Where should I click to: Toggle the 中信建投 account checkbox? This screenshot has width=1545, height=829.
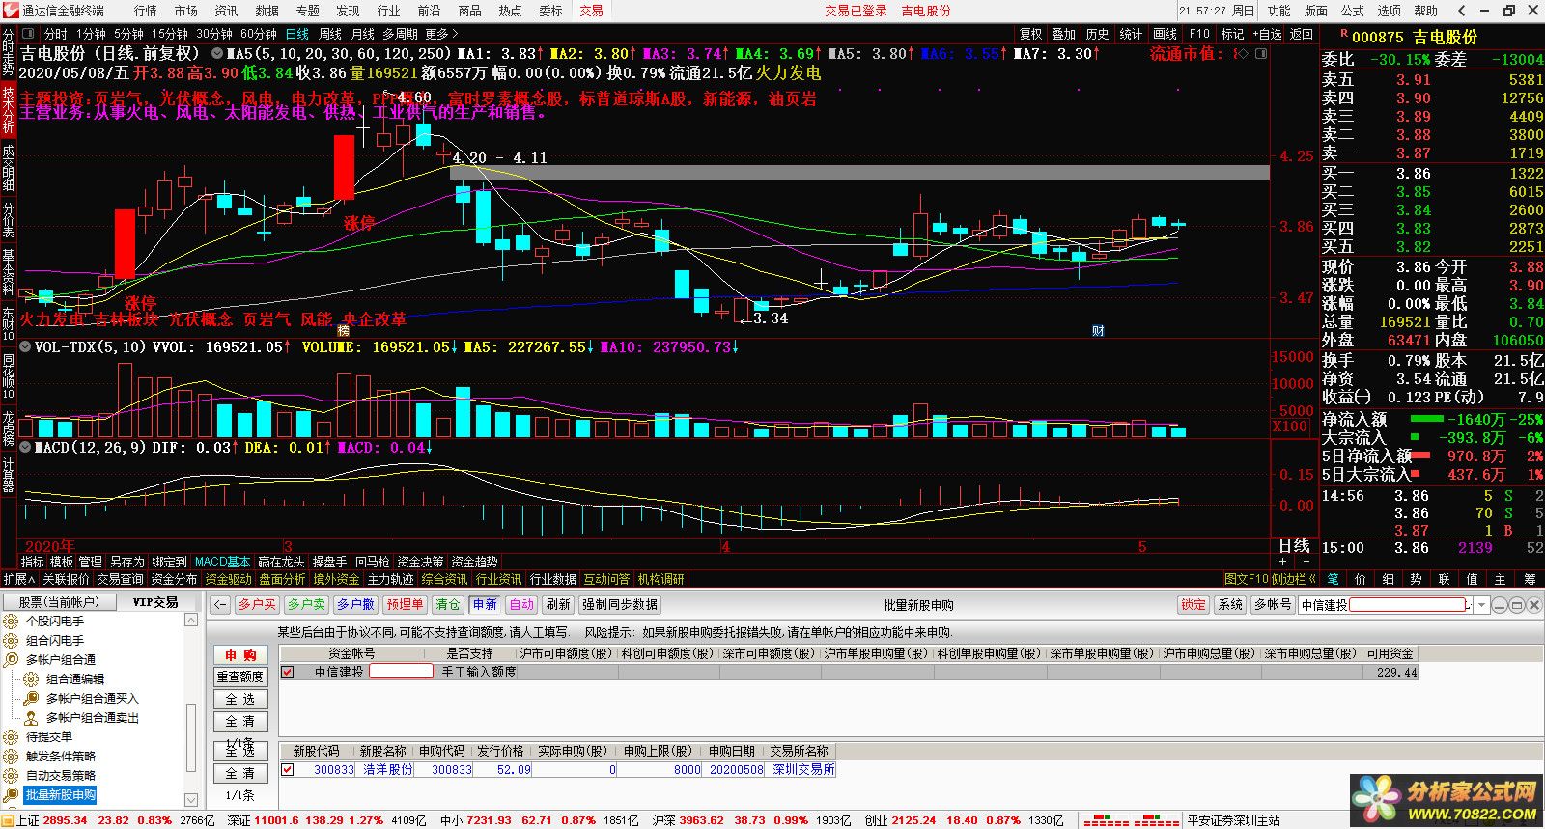pyautogui.click(x=288, y=672)
